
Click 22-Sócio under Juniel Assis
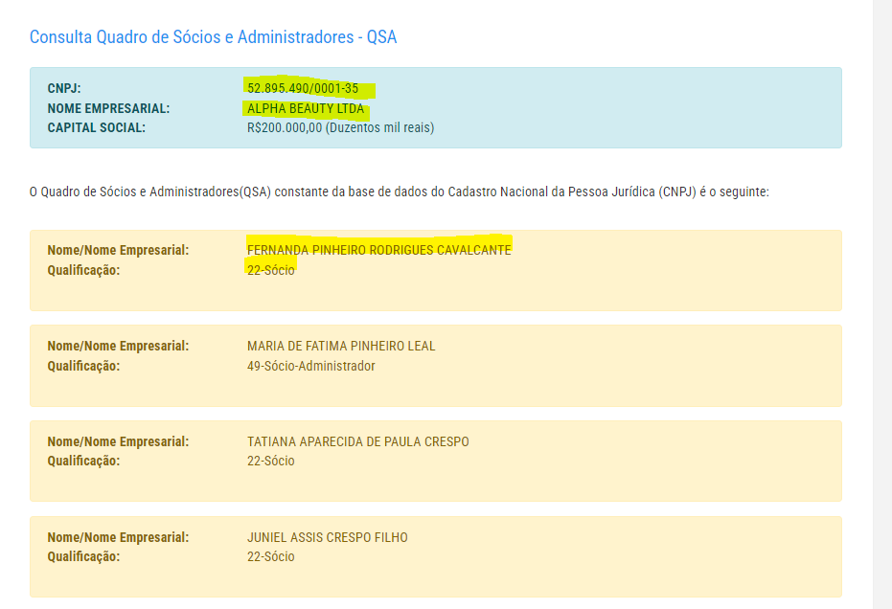tap(271, 556)
